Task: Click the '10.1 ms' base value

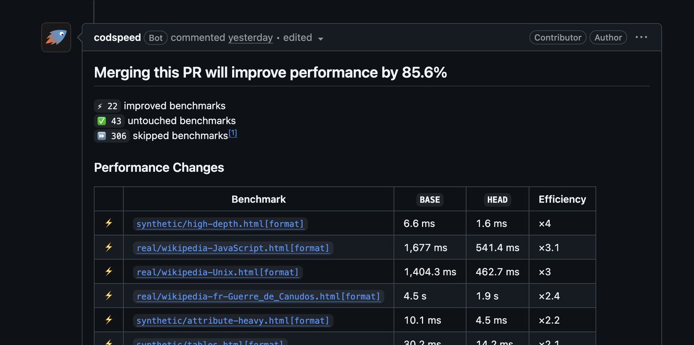Action: point(423,320)
